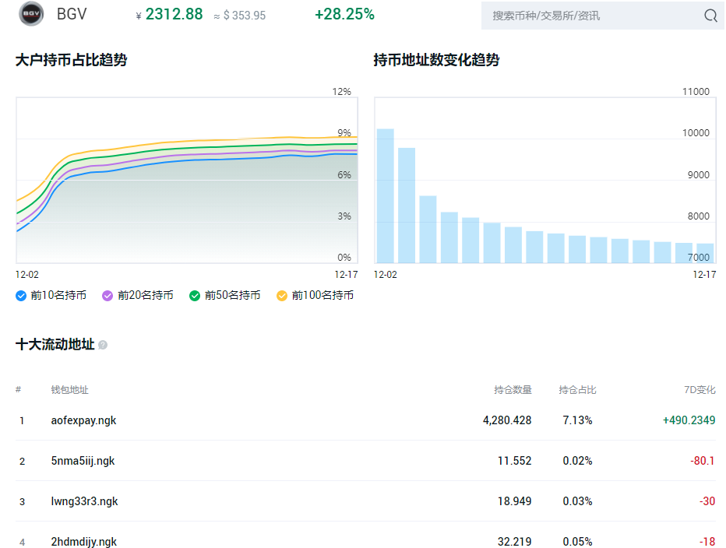The height and width of the screenshot is (548, 726).
Task: Click the 钱包地址 column header
Action: [69, 390]
